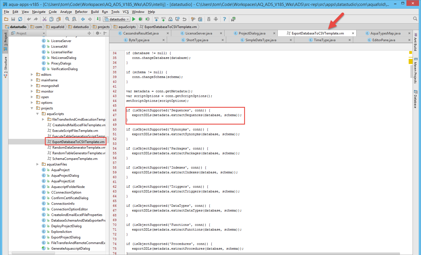Viewport: 421px width, 255px height.
Task: Open the Project Structure icon
Action: coord(200,19)
